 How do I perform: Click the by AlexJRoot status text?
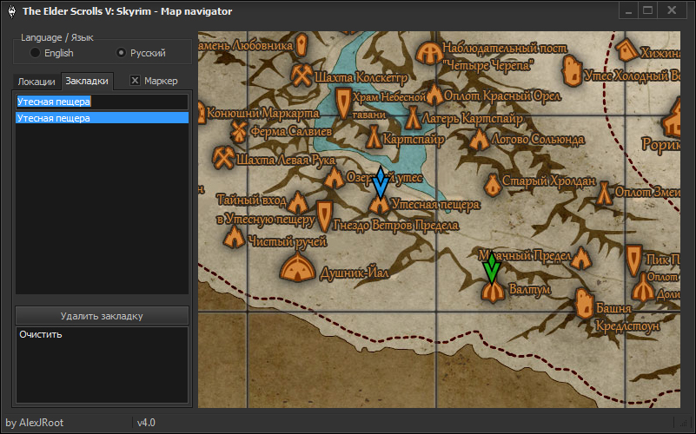coord(35,423)
